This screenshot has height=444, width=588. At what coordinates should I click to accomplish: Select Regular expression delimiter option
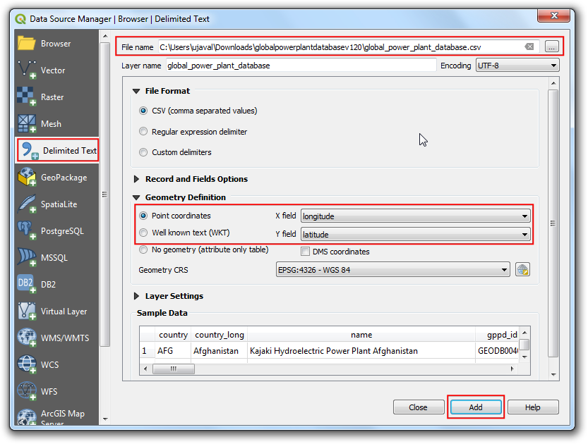click(x=144, y=132)
